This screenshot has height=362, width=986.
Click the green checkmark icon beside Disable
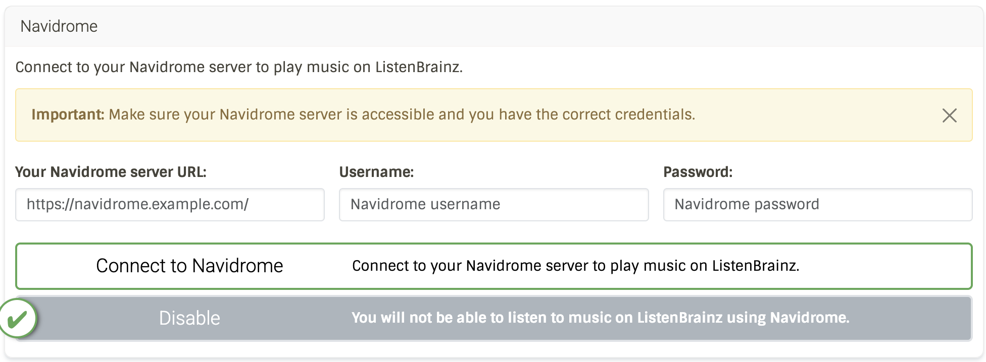pos(18,319)
